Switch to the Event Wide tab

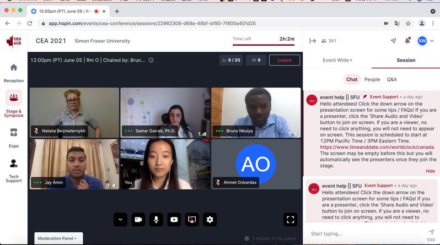337,60
